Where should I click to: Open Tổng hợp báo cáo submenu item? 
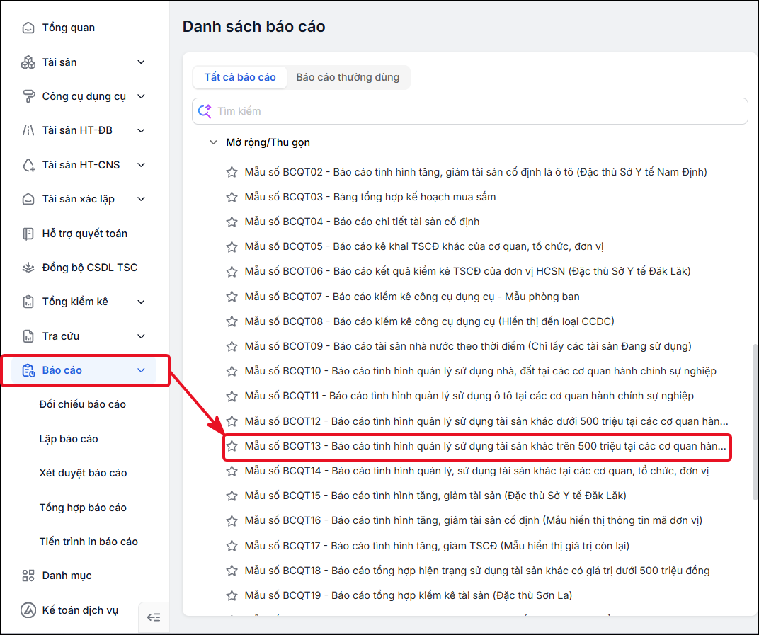84,508
